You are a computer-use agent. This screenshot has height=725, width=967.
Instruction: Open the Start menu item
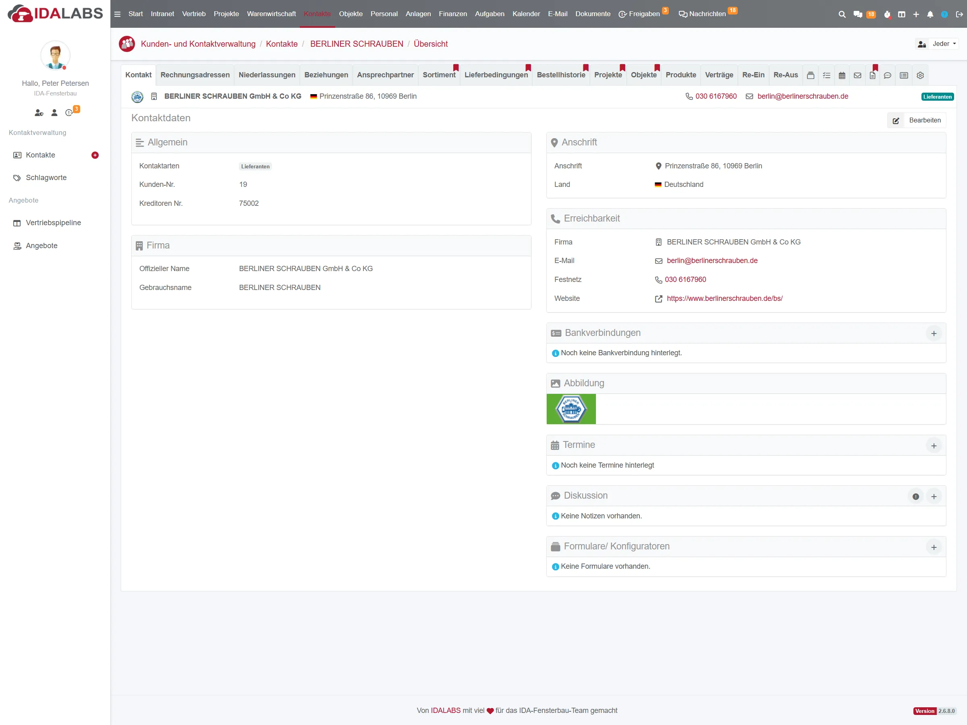pos(135,14)
